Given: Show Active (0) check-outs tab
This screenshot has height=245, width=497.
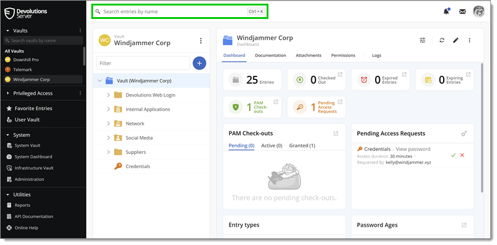Looking at the screenshot, I should tap(271, 146).
